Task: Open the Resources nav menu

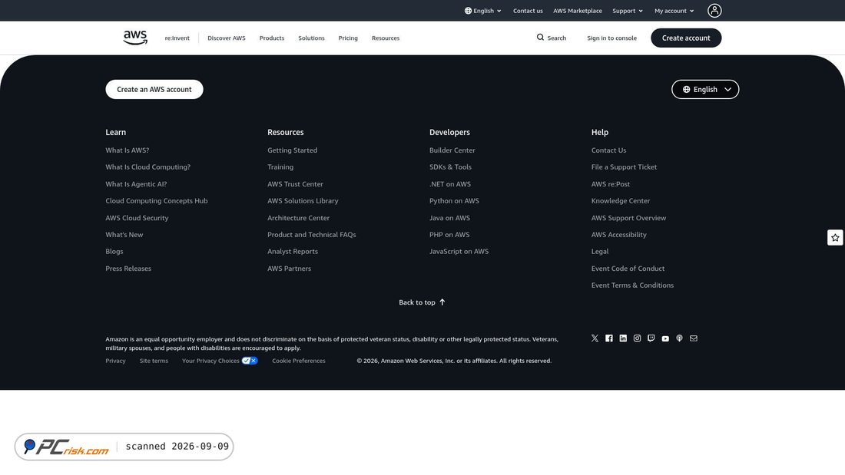Action: (386, 38)
